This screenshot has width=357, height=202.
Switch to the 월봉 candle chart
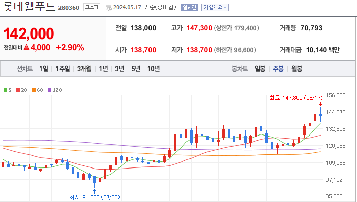pos(296,69)
